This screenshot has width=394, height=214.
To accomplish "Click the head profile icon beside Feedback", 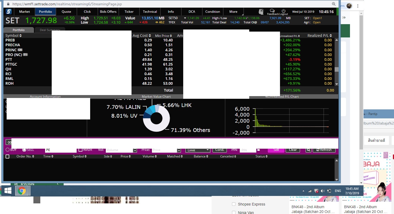I will point(261,12).
